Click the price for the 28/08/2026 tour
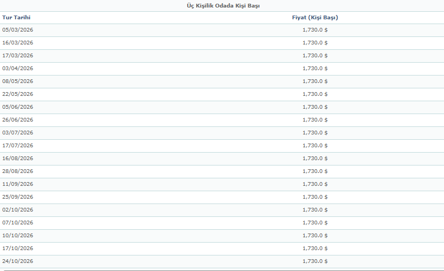Viewport: 444px width, 271px height. click(315, 171)
